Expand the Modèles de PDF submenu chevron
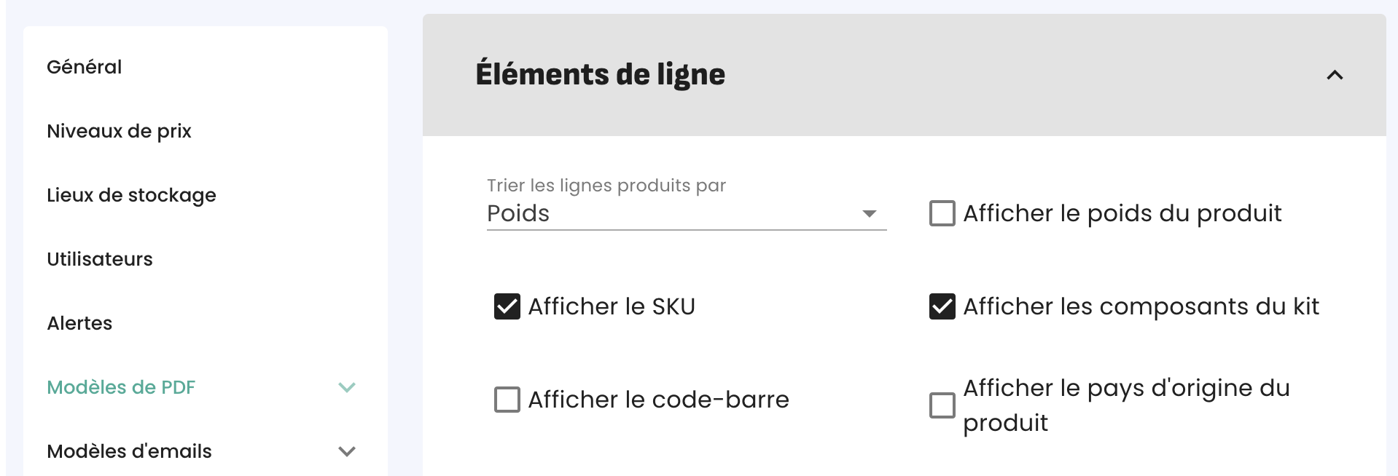The width and height of the screenshot is (1398, 476). [x=347, y=387]
